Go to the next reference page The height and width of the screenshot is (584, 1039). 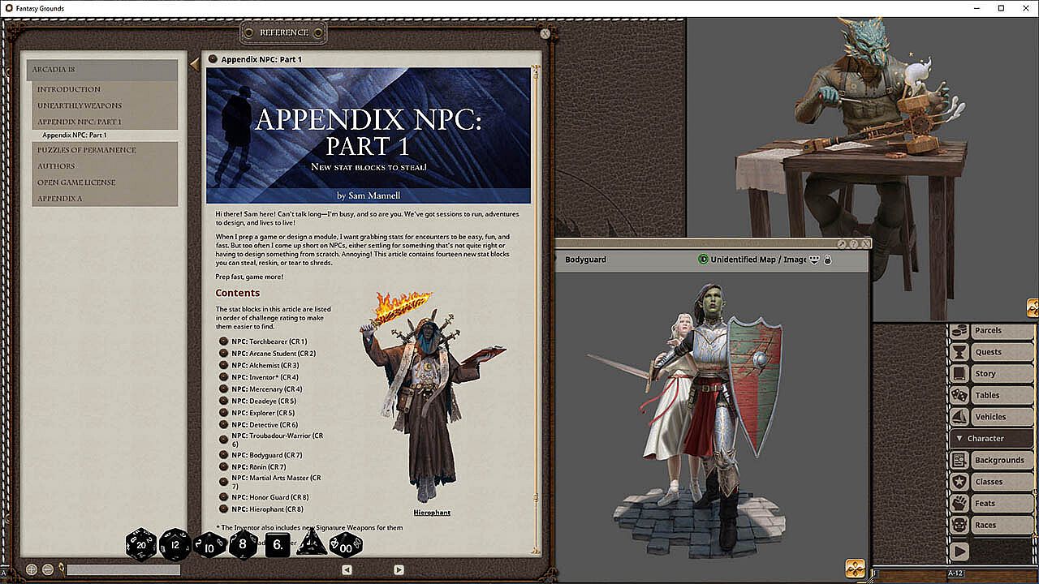click(x=399, y=570)
